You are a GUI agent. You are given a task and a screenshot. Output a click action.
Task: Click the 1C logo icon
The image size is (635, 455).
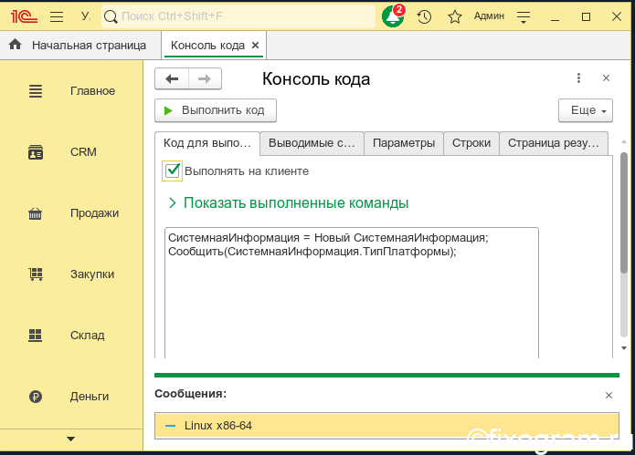[25, 16]
